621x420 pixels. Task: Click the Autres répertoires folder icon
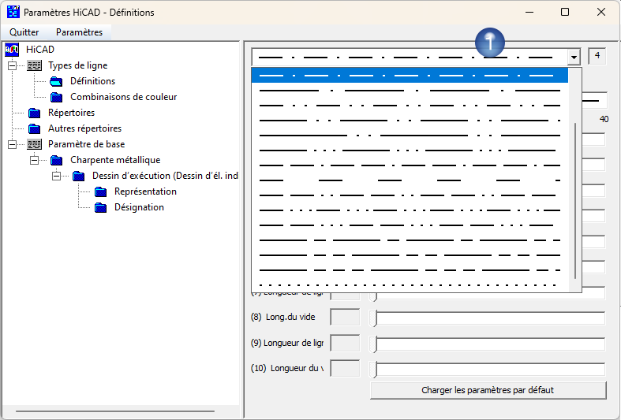point(34,128)
